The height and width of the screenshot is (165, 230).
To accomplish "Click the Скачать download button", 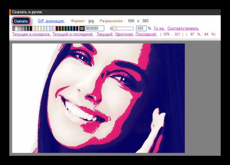I will point(21,21).
